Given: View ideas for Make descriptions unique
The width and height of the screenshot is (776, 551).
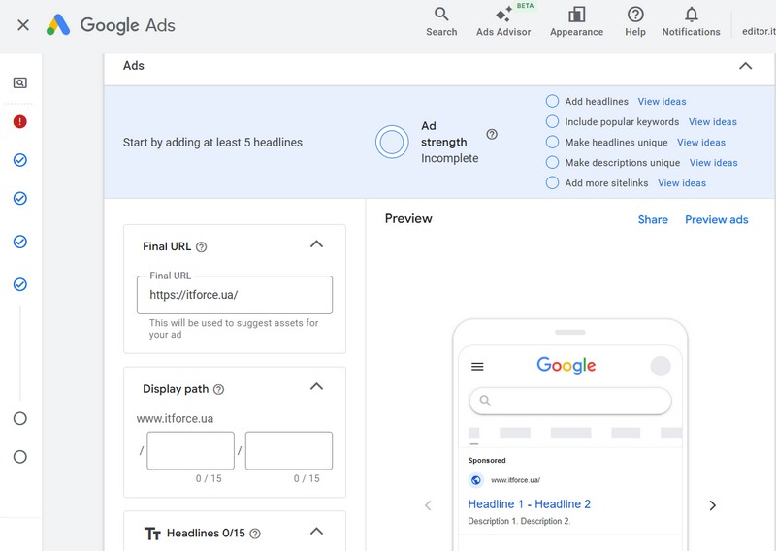Looking at the screenshot, I should click(x=714, y=163).
